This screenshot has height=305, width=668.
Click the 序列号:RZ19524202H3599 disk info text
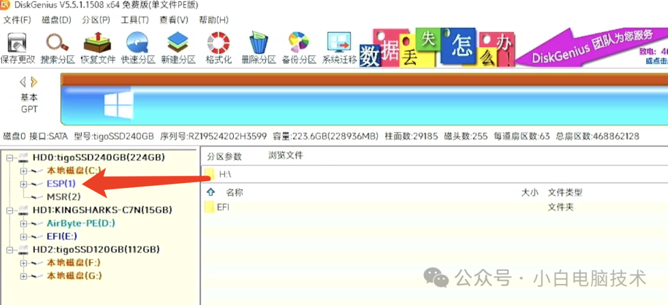213,137
